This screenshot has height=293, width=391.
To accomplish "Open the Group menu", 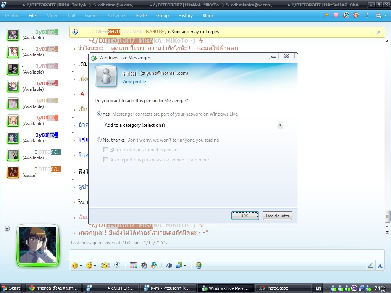I will pos(162,15).
